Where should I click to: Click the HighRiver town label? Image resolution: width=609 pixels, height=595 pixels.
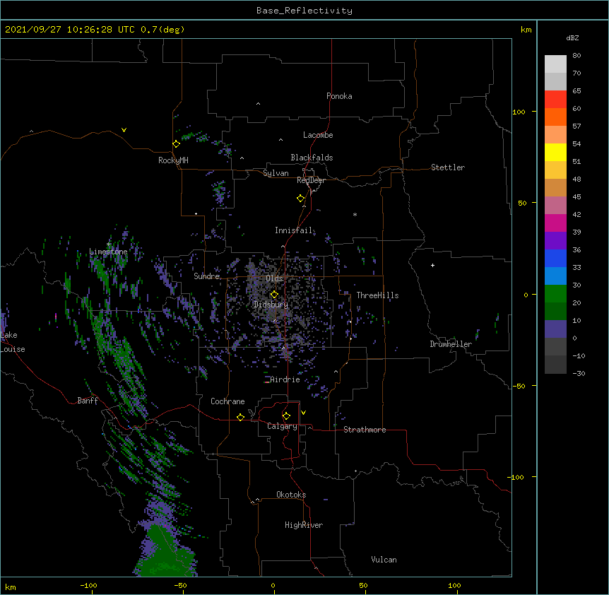click(x=304, y=525)
